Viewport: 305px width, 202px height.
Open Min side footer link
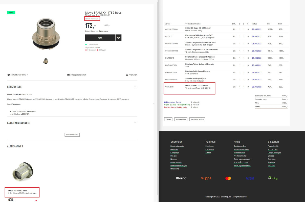coord(174,156)
